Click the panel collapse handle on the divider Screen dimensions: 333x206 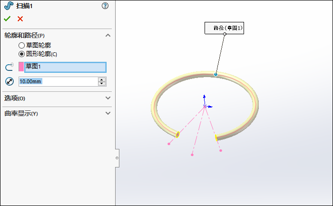click(x=117, y=158)
